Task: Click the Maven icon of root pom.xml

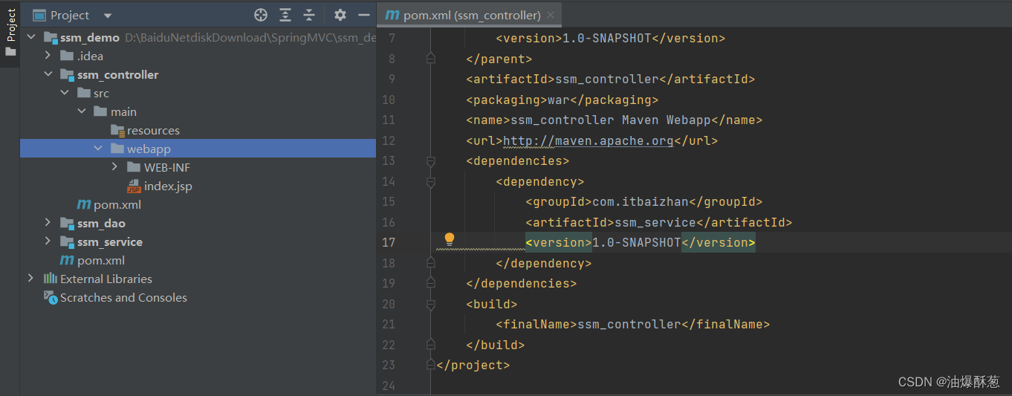Action: click(x=67, y=260)
